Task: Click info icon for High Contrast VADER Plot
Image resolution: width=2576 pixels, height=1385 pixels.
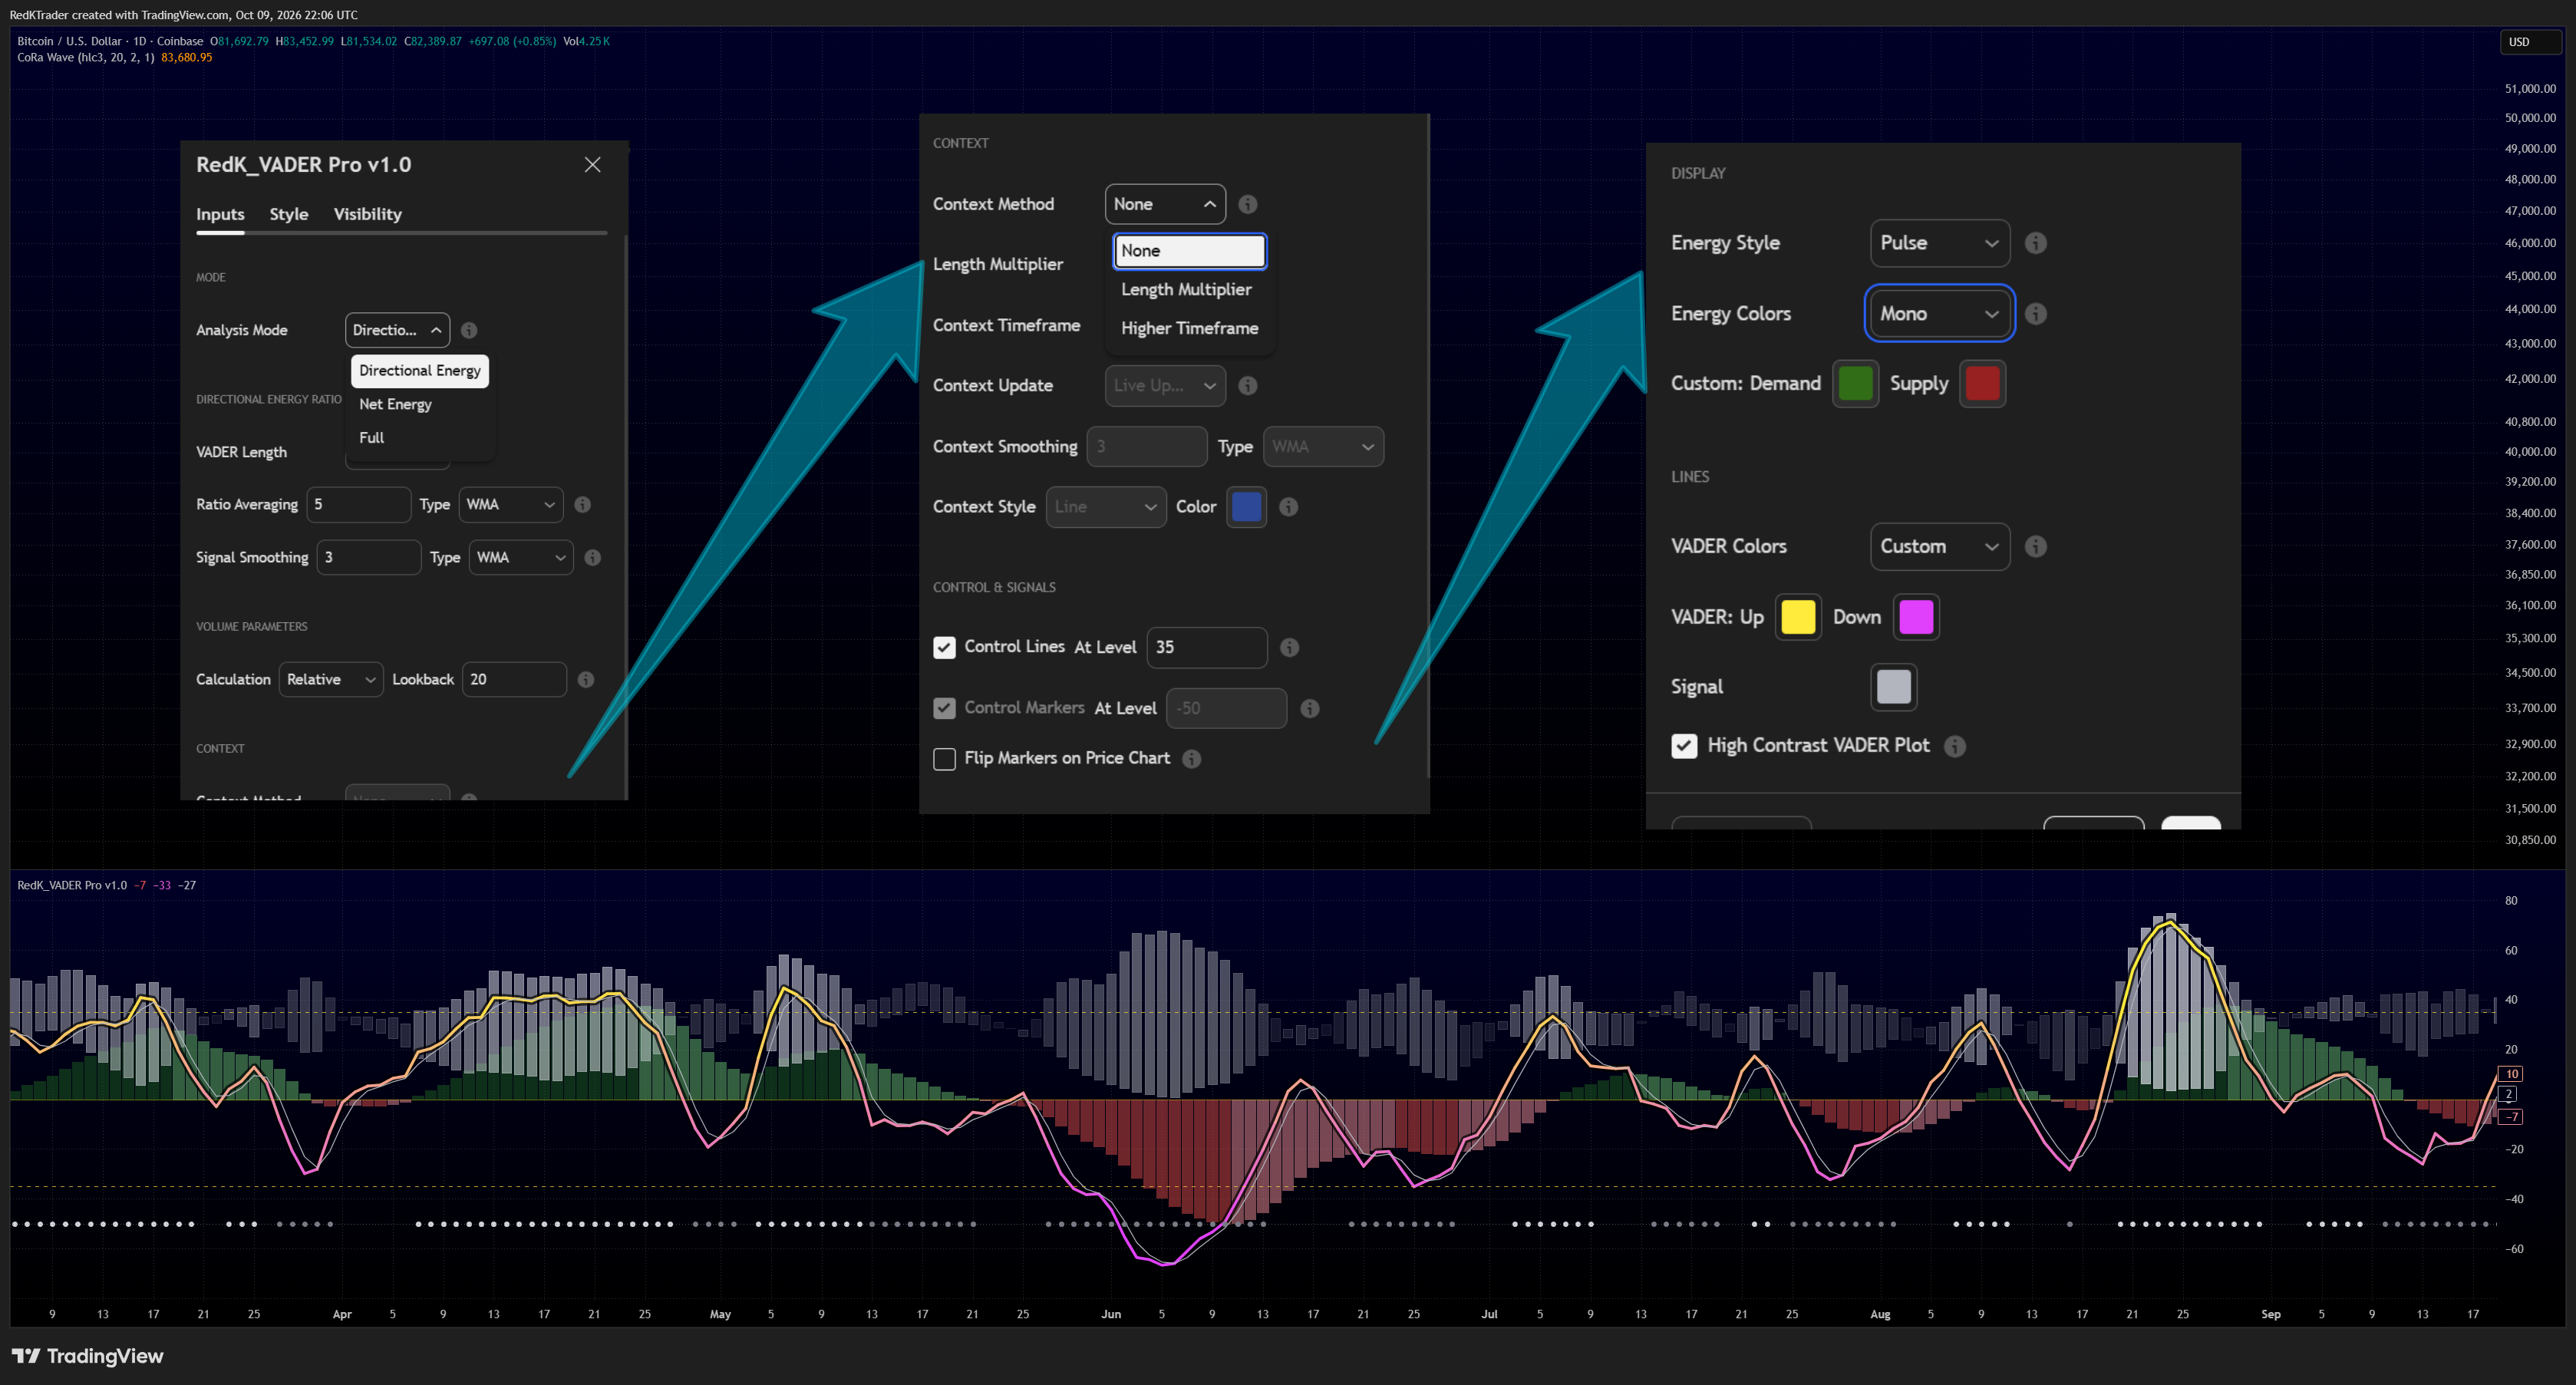Action: tap(1955, 747)
